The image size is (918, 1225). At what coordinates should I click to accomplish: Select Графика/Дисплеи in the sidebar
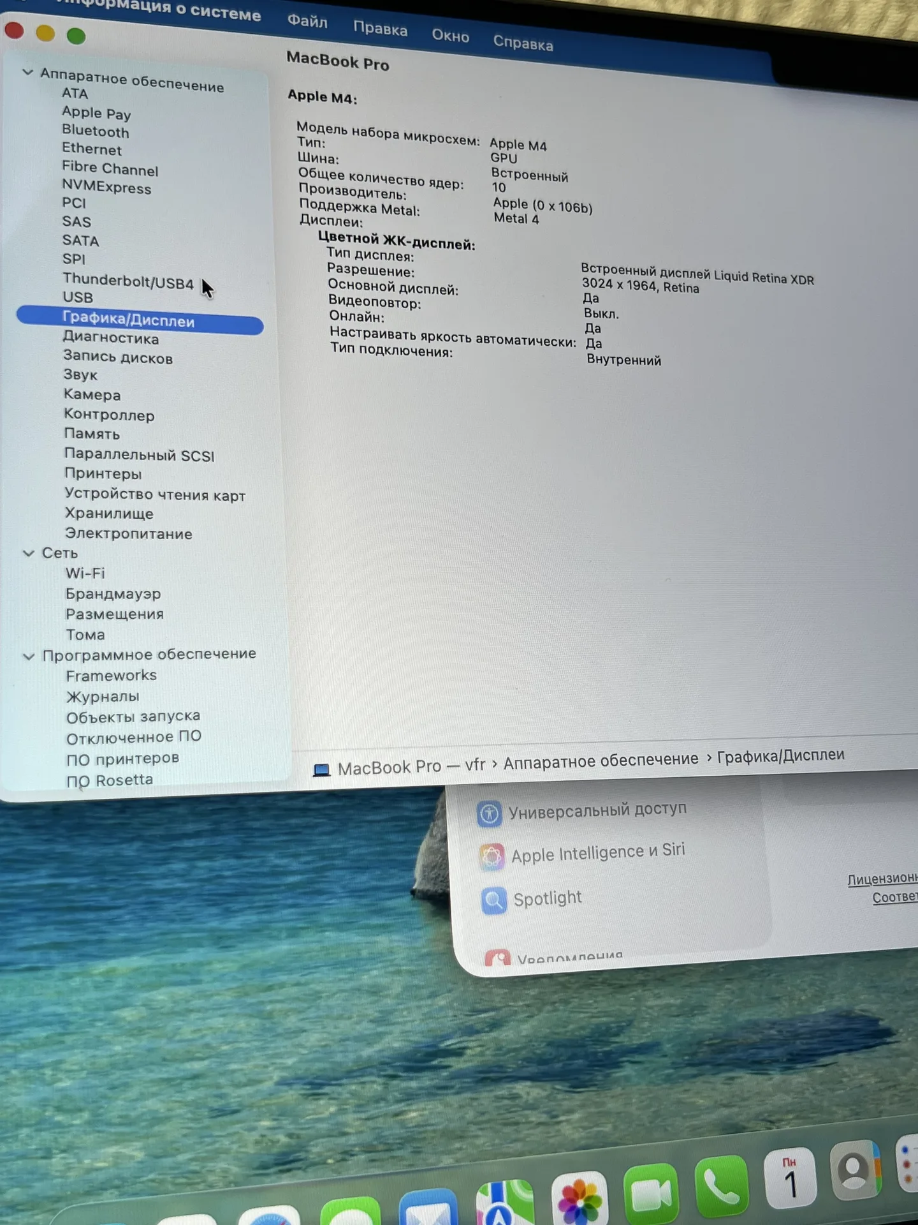140,319
